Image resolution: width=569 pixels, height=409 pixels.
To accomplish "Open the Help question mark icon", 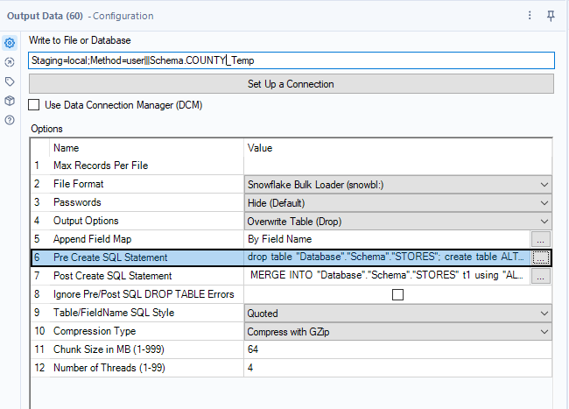I will pyautogui.click(x=10, y=120).
